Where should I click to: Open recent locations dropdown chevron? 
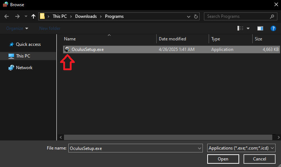click(x=26, y=16)
